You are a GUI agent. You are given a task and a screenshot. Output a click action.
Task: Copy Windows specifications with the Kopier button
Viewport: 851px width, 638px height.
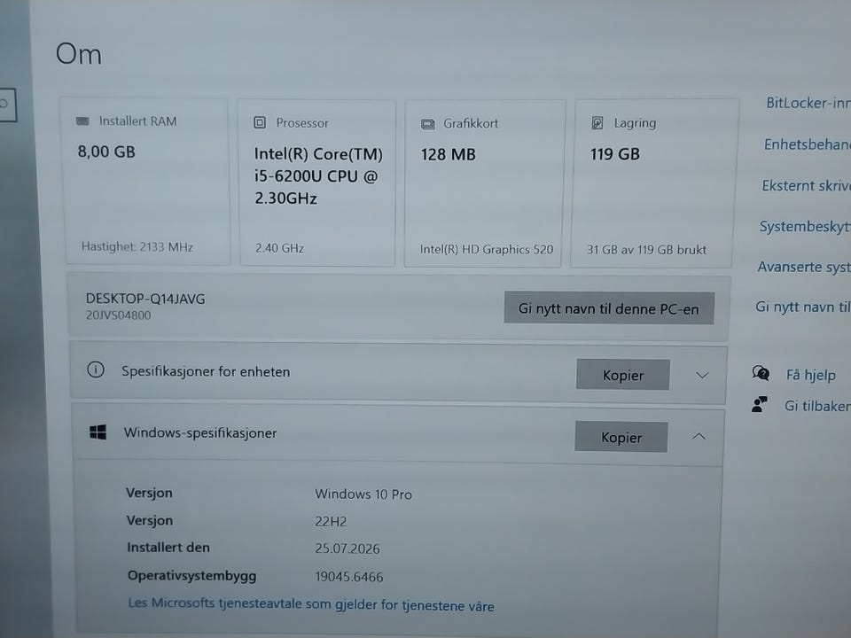tap(621, 437)
